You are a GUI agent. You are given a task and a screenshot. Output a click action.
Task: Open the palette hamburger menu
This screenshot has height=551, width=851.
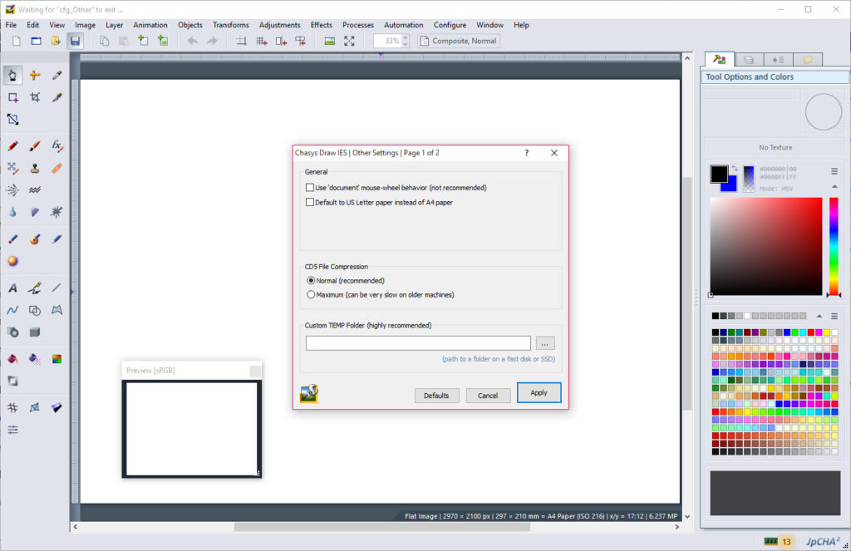click(x=834, y=316)
